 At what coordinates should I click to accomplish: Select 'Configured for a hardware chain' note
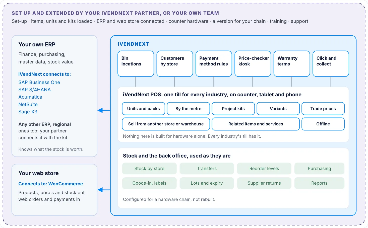click(169, 199)
